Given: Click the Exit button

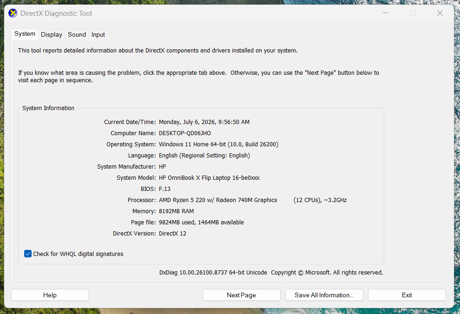Looking at the screenshot, I should pos(407,295).
